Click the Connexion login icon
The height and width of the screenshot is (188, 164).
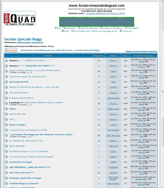coord(121,31)
